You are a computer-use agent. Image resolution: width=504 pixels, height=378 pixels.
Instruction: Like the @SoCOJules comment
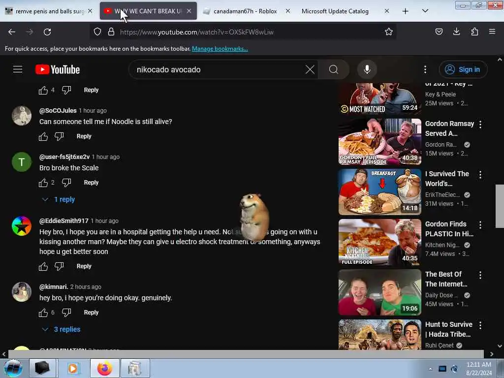pyautogui.click(x=43, y=137)
